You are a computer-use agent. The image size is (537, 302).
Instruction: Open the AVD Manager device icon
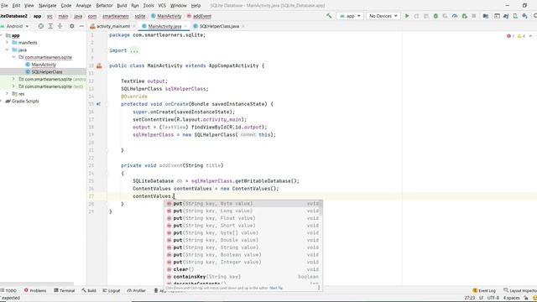pos(515,16)
